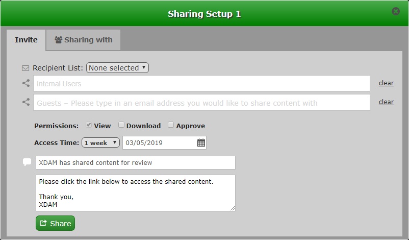Image resolution: width=409 pixels, height=240 pixels.
Task: Click the share icon next to Internal Users
Action: [26, 83]
